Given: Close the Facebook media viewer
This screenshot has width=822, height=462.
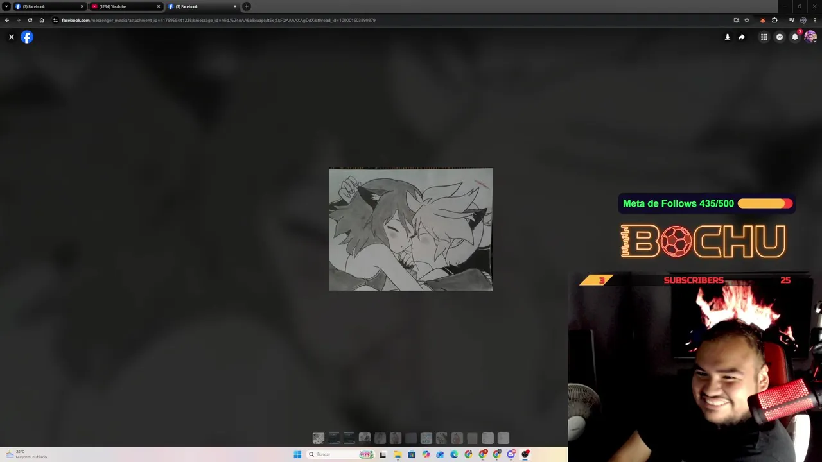Looking at the screenshot, I should click(12, 37).
